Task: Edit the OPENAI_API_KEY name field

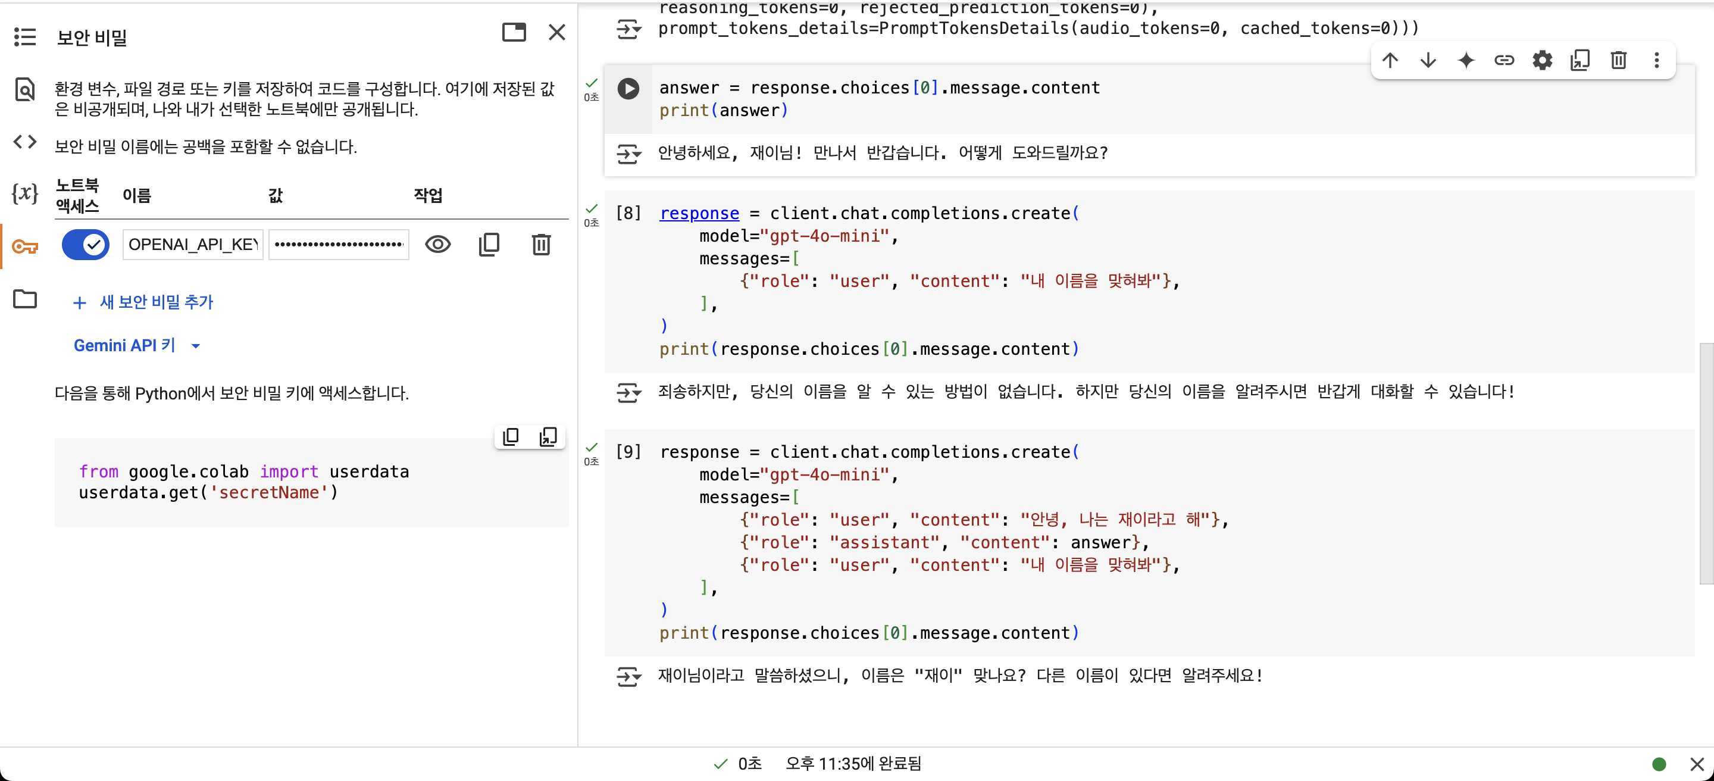Action: pyautogui.click(x=192, y=245)
